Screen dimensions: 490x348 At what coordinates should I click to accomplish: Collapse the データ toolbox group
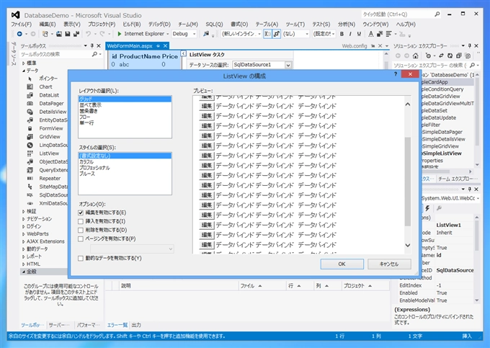(x=24, y=71)
